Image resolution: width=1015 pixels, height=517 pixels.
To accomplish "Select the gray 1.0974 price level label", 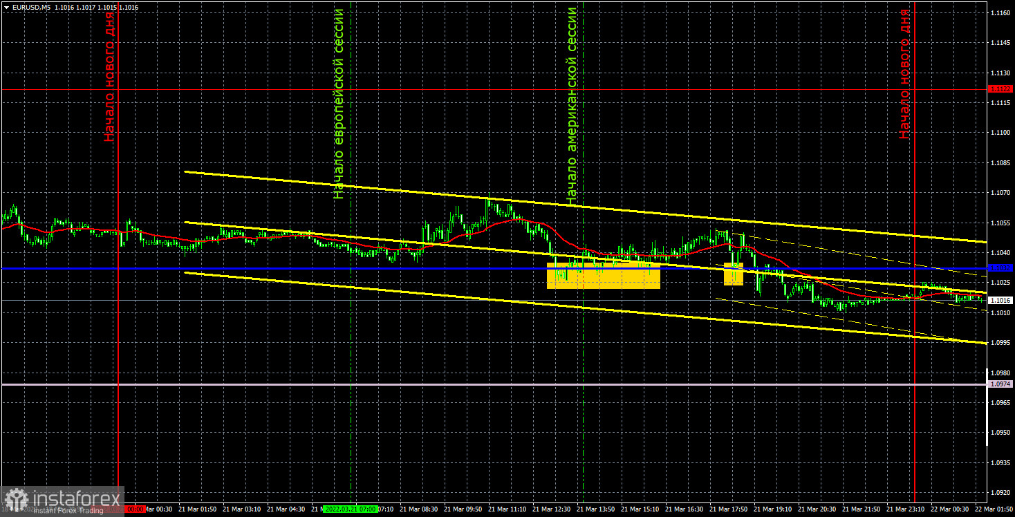I will coord(1000,384).
